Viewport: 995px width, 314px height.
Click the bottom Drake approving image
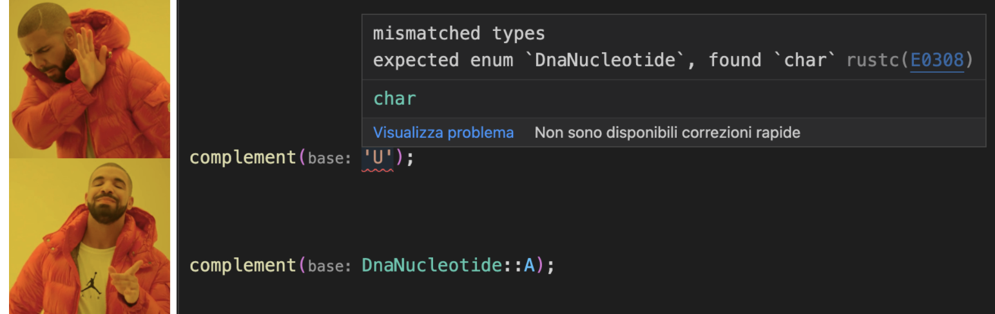pos(90,236)
